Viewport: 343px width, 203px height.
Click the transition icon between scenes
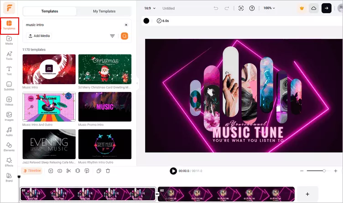(157, 194)
